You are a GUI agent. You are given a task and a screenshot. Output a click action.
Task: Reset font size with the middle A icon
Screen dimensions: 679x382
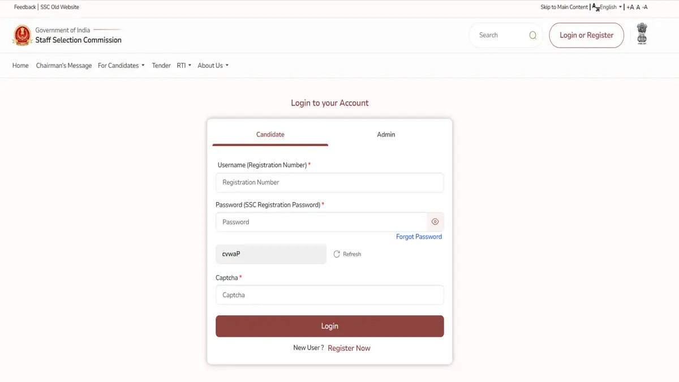(x=638, y=7)
